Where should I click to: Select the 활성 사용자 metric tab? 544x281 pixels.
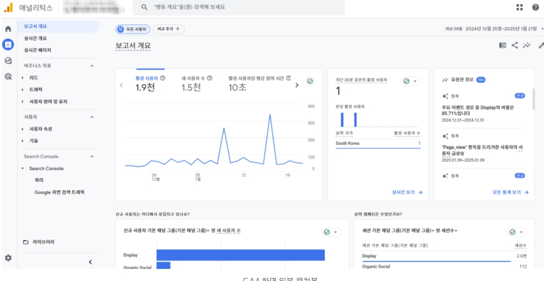(x=150, y=83)
